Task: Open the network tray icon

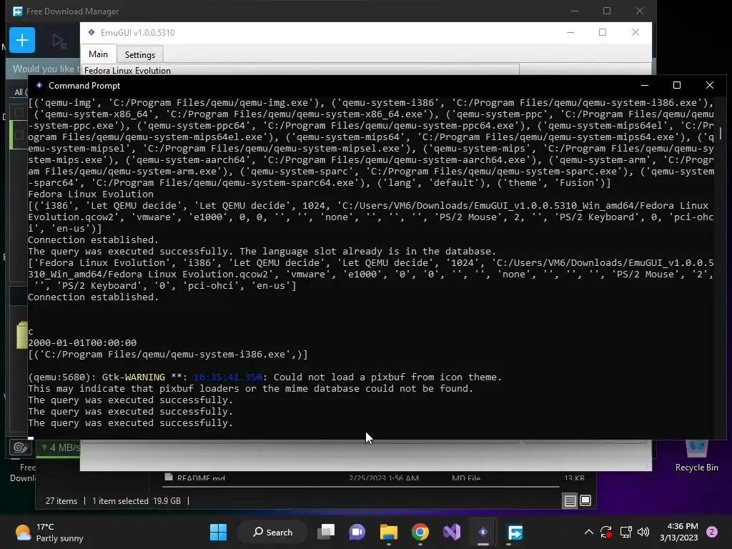Action: click(625, 532)
